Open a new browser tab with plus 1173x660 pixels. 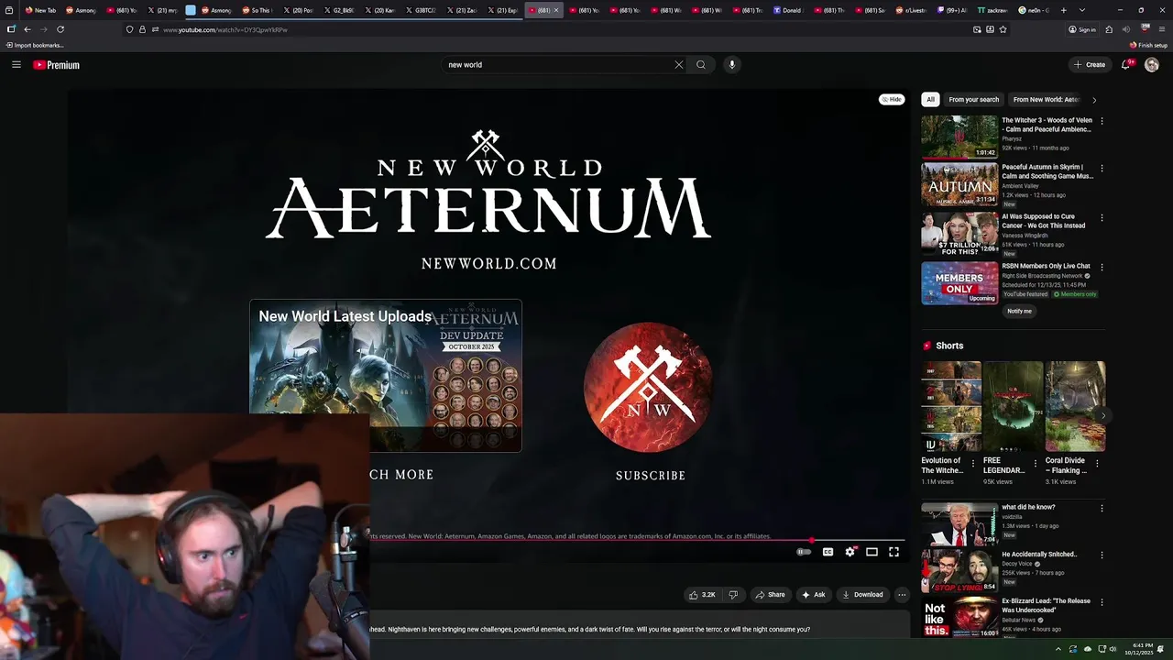click(1063, 10)
